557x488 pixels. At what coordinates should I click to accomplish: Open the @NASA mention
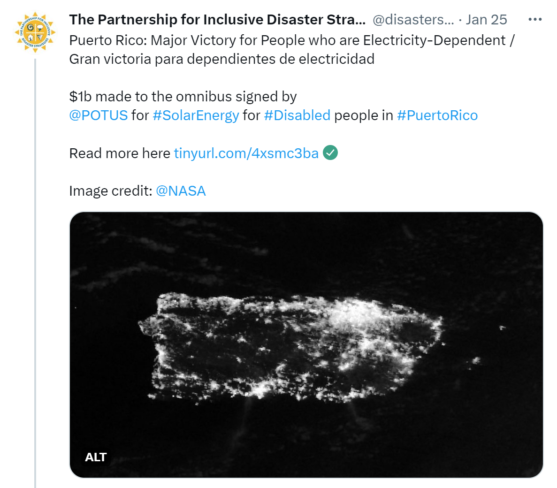pyautogui.click(x=181, y=191)
